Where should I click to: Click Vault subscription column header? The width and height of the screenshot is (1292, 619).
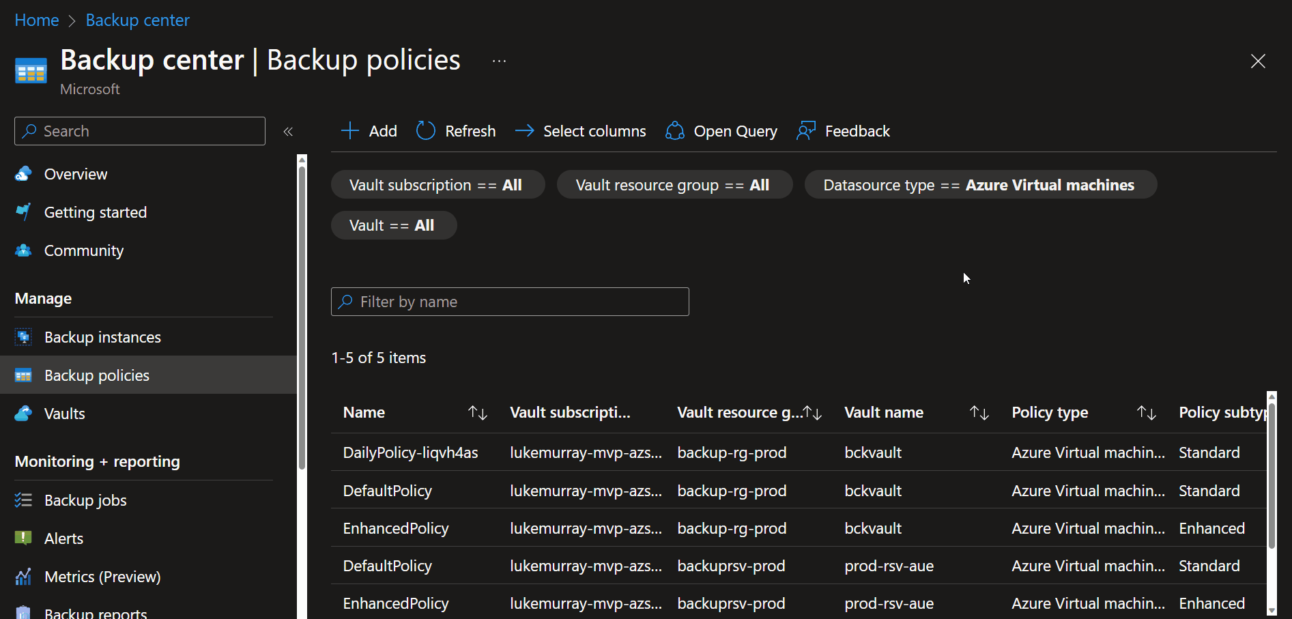coord(570,412)
